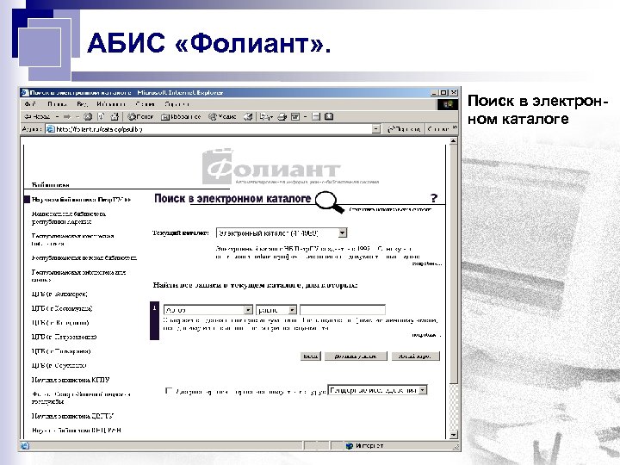Image resolution: width=620 pixels, height=465 pixels.
Task: Click the Internet zone status bar icon
Action: [349, 446]
